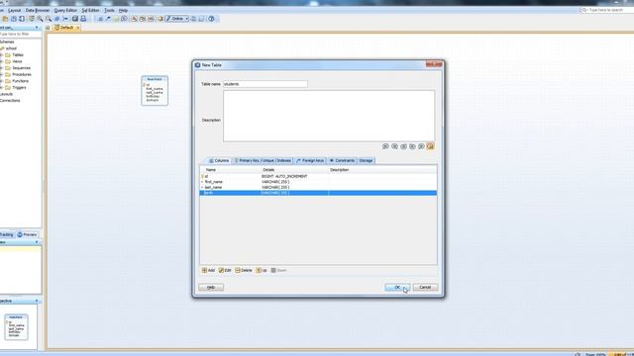Screen dimensions: 634x356
Task: Switch to the Storage tab
Action: pyautogui.click(x=366, y=160)
